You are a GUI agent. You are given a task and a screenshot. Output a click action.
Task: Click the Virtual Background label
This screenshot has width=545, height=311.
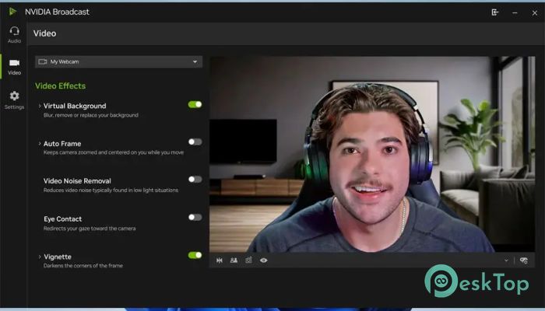tap(75, 106)
